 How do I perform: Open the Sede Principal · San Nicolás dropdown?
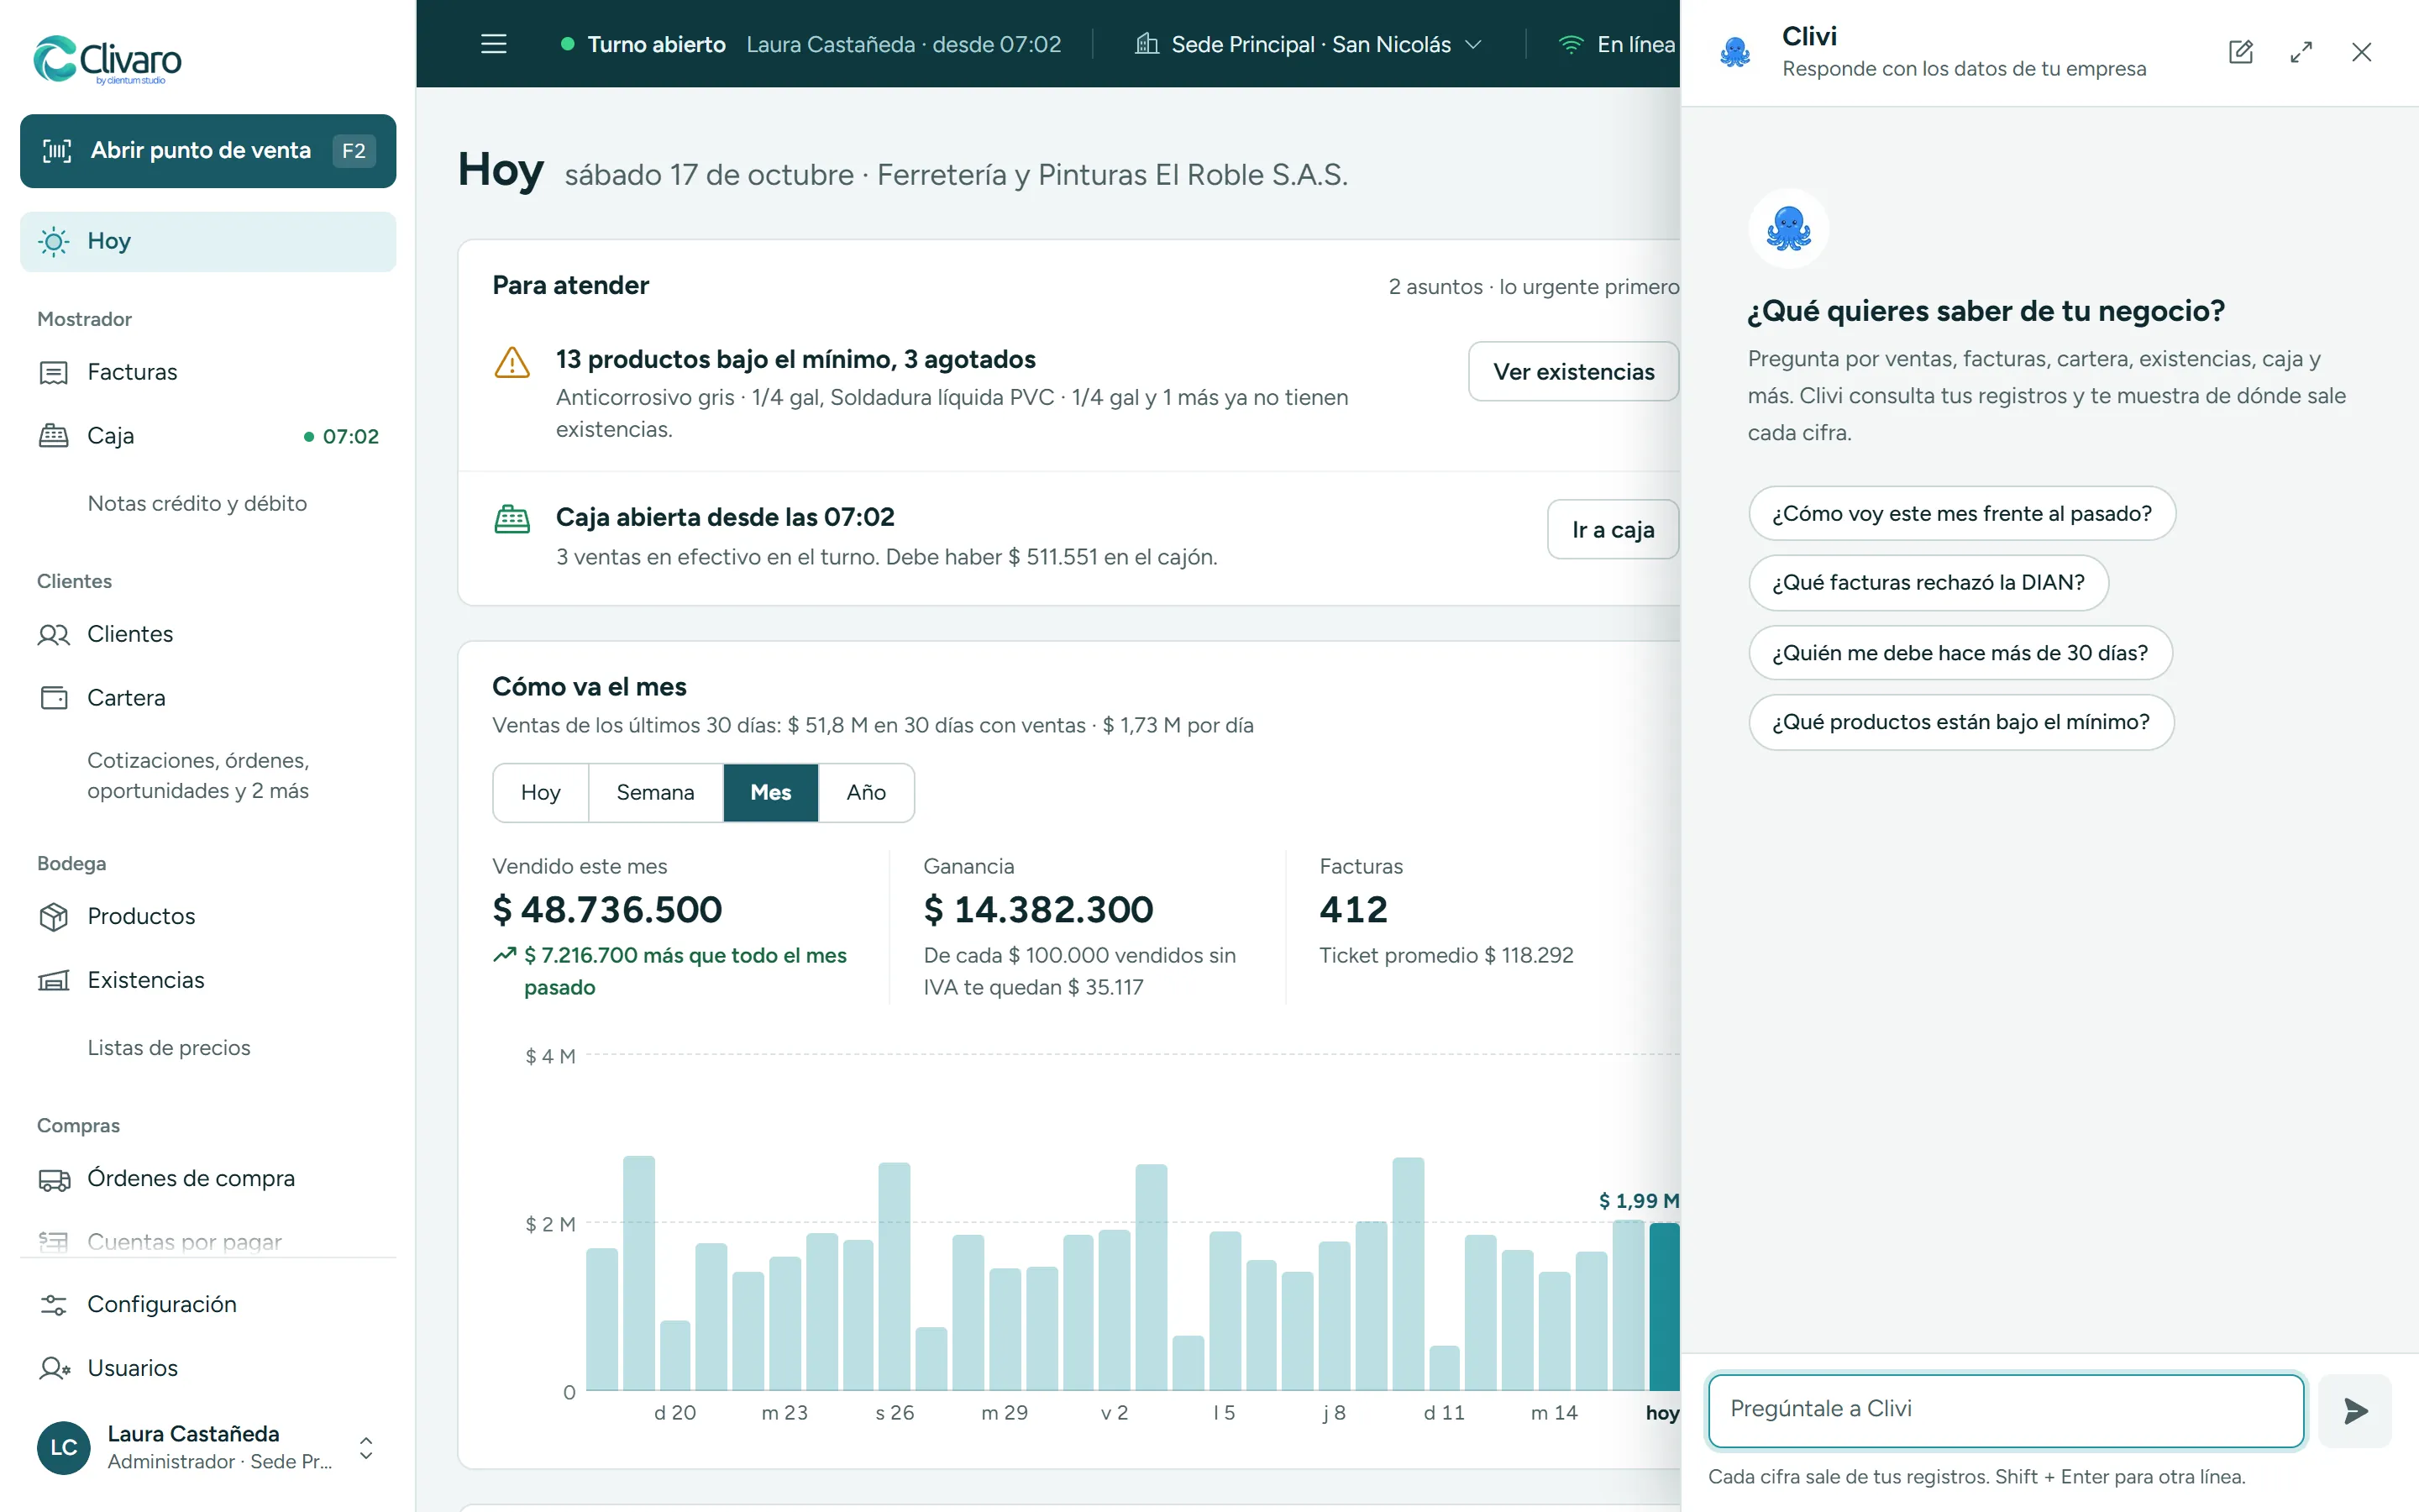(x=1309, y=44)
